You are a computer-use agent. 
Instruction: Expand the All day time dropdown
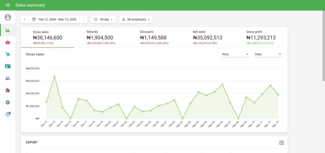click(103, 19)
